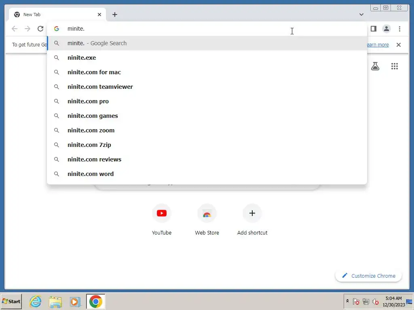The image size is (414, 310).
Task: Click the Show desktop icon in tray
Action: (x=410, y=301)
